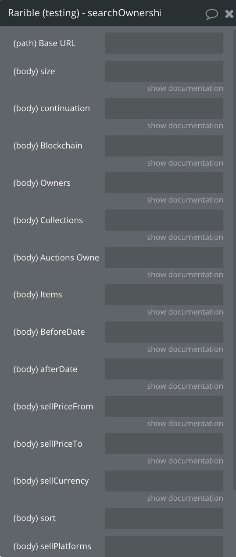Show documentation for BeforeDate parameter

(x=185, y=349)
